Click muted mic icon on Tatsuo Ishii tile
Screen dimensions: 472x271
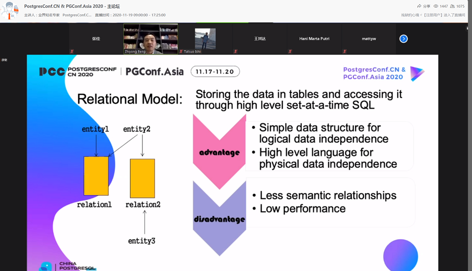[181, 51]
